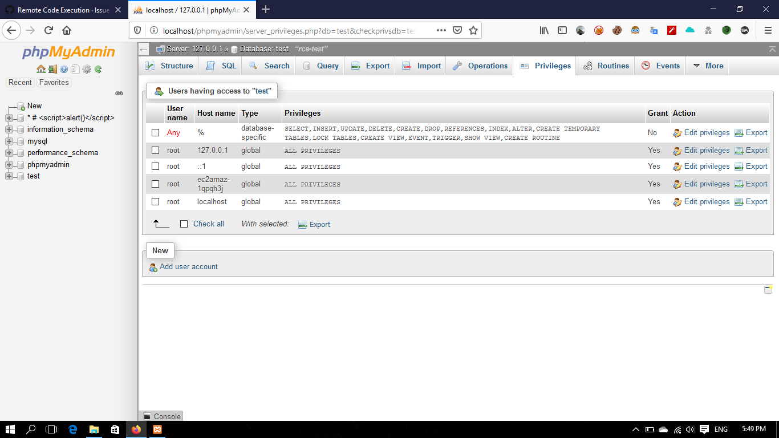This screenshot has height=438, width=779.
Task: Click the cookie extension icon
Action: (617, 30)
